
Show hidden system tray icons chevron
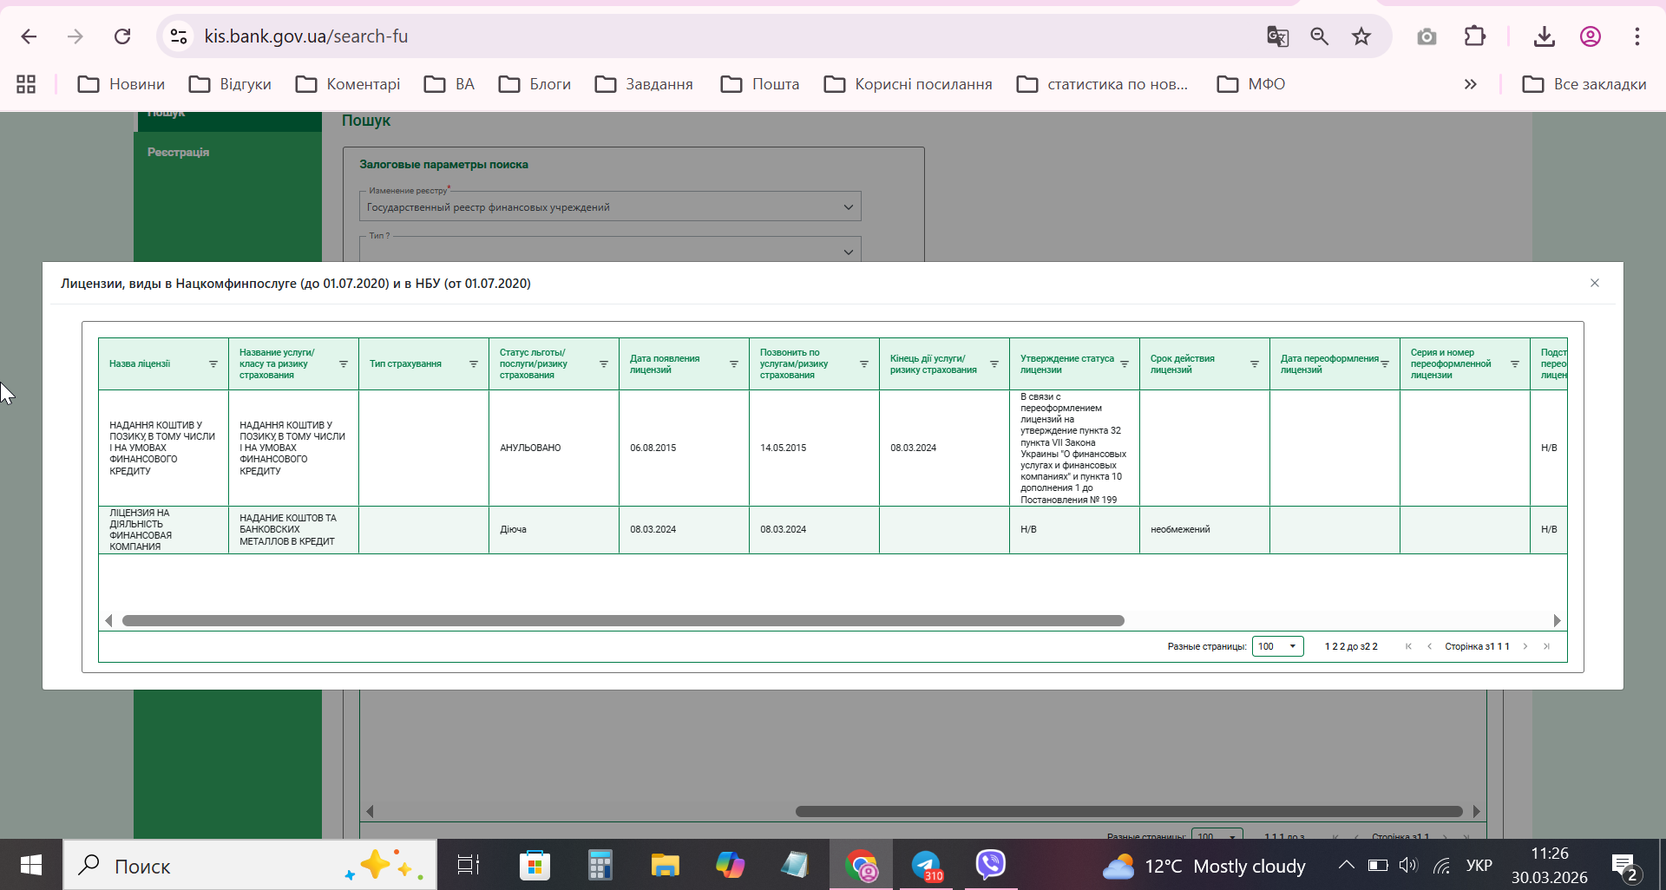point(1346,865)
